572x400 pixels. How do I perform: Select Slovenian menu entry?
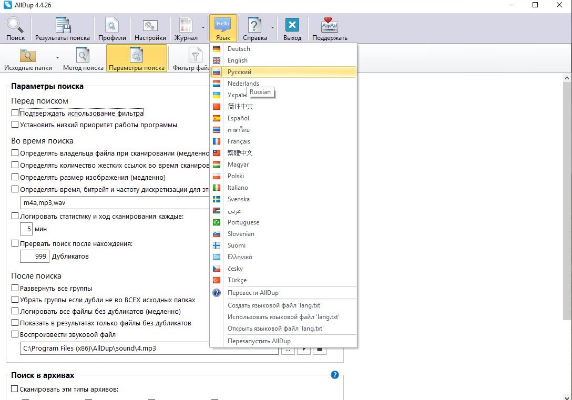click(x=283, y=234)
